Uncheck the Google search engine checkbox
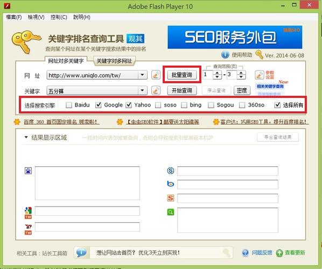322x269 pixels. (99, 105)
